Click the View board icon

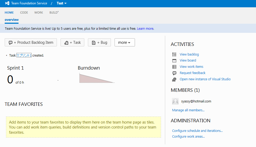pos(174,61)
